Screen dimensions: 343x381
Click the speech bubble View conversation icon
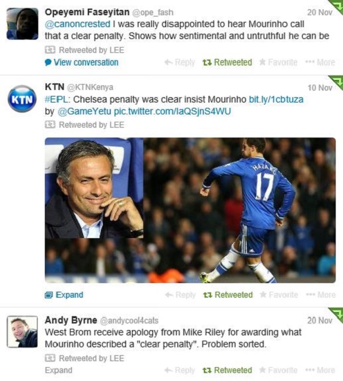(x=48, y=62)
